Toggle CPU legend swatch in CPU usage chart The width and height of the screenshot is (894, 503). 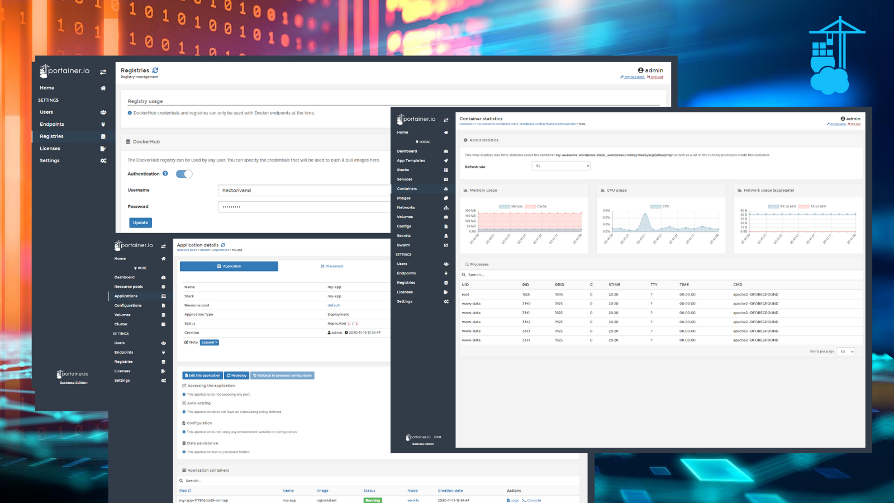pos(655,207)
